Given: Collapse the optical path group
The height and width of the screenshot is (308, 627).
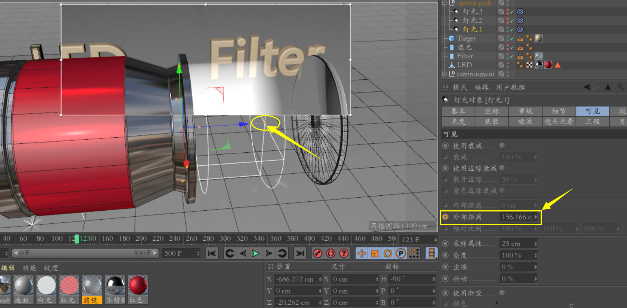Looking at the screenshot, I should [x=444, y=3].
